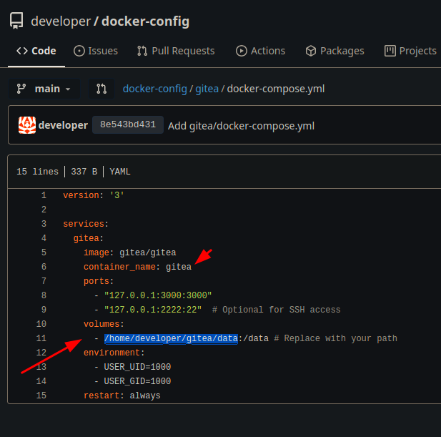441x437 pixels.
Task: Click the Actions play icon
Action: [x=242, y=51]
